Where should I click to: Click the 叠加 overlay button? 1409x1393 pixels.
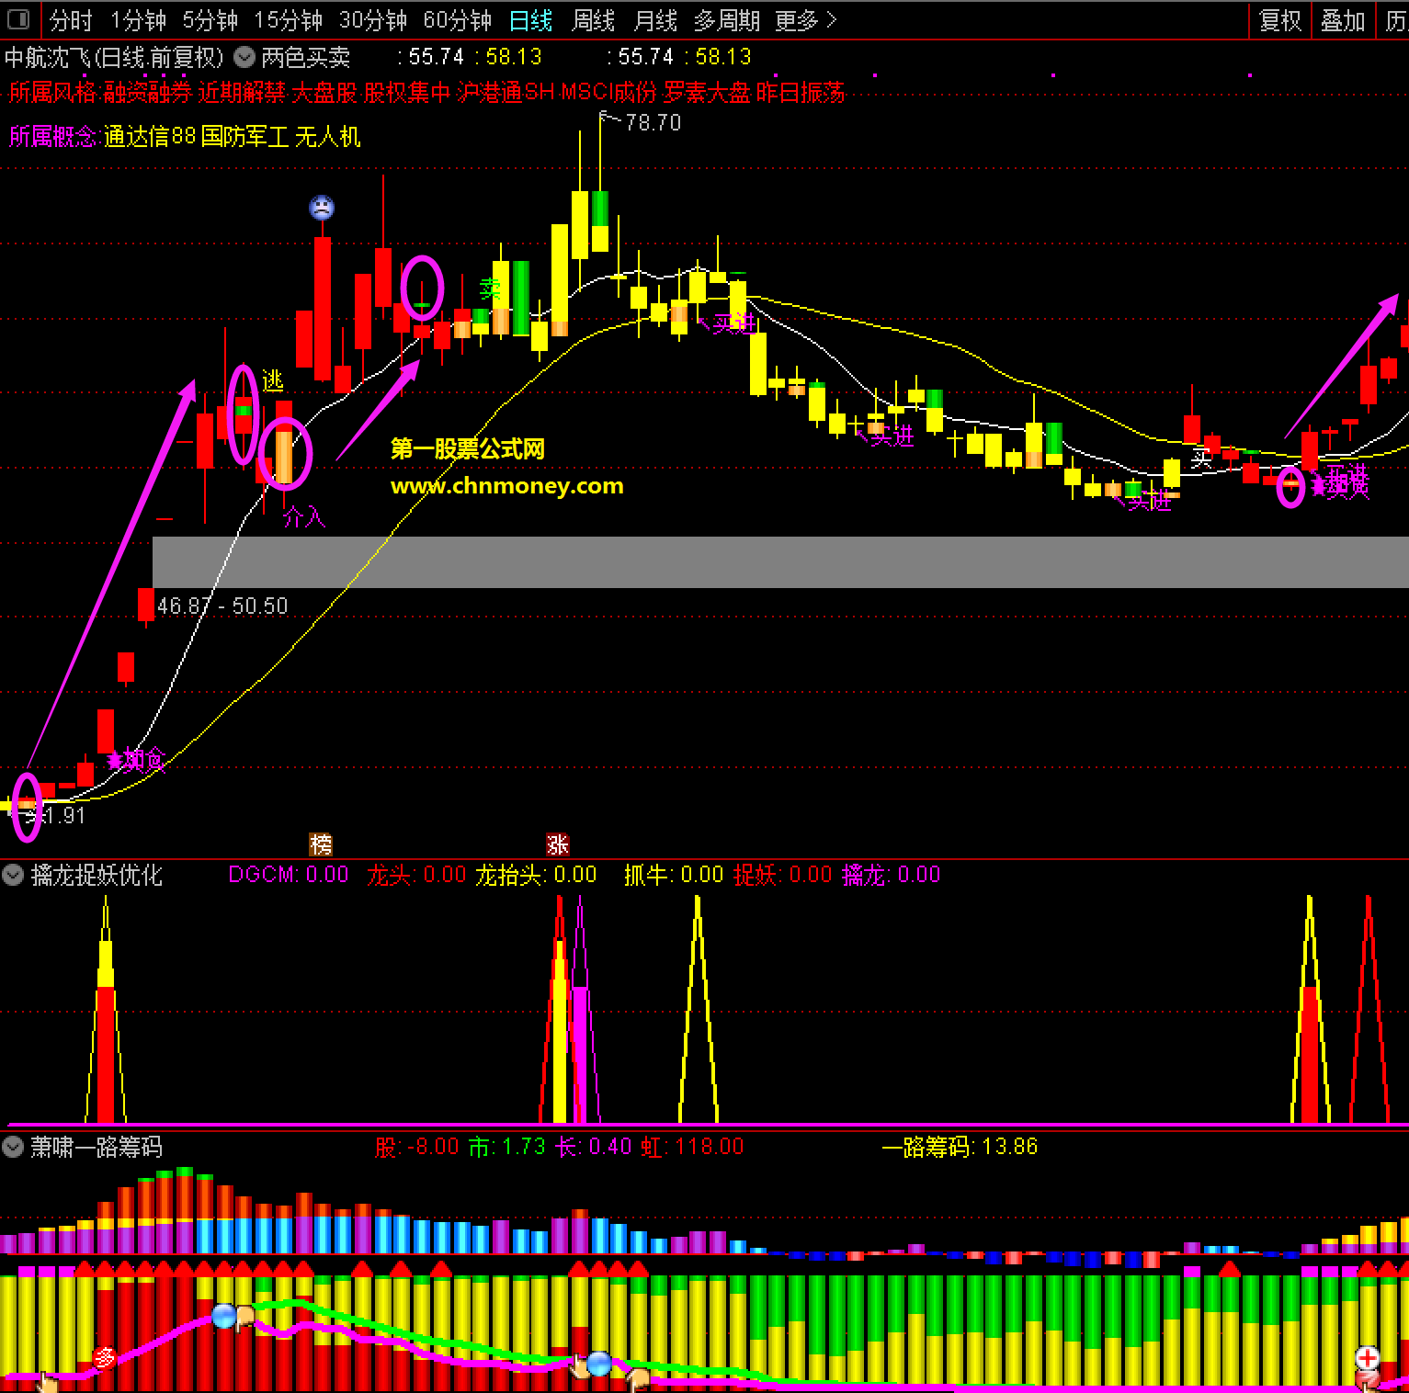[1343, 20]
